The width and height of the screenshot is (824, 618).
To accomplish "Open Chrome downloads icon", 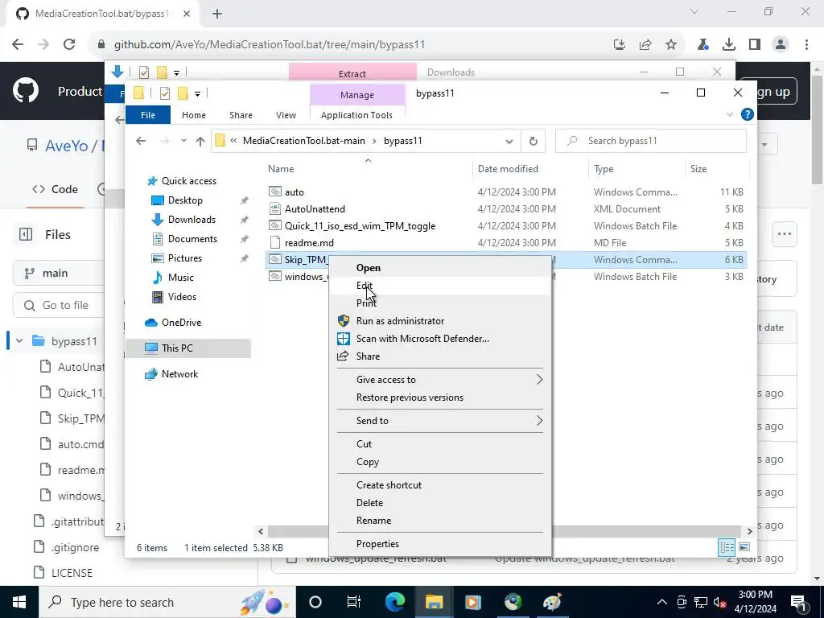I will point(729,45).
